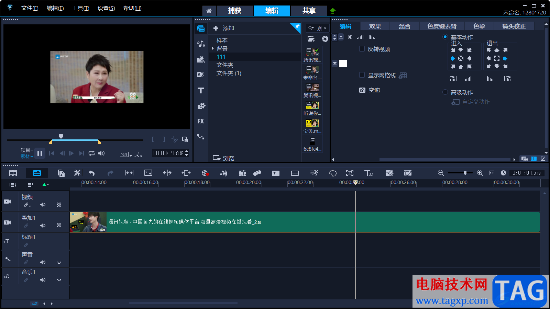Open the color swatch dropdown arrow
Viewport: 550px width, 309px height.
click(x=335, y=63)
